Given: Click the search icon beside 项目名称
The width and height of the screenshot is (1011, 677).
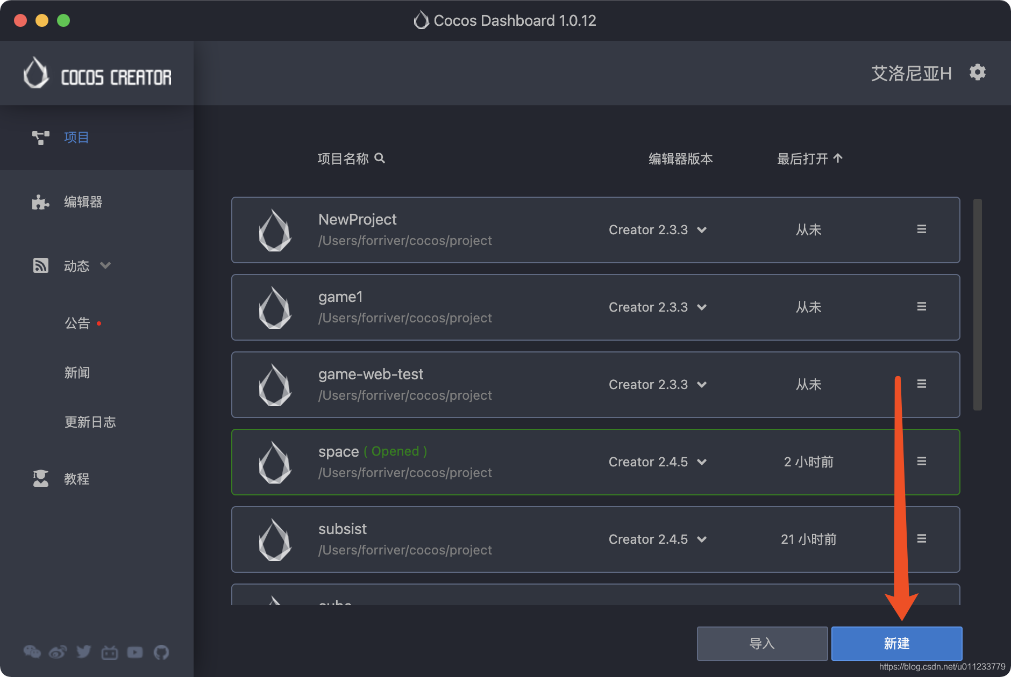Looking at the screenshot, I should [380, 158].
